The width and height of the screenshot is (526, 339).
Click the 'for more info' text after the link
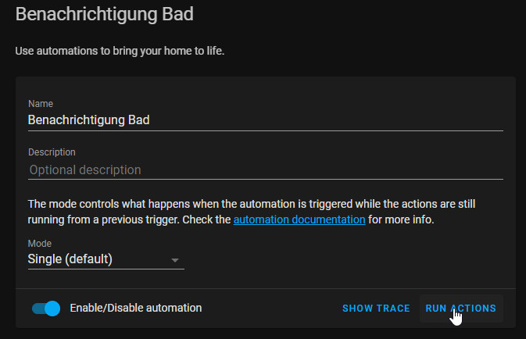point(401,219)
